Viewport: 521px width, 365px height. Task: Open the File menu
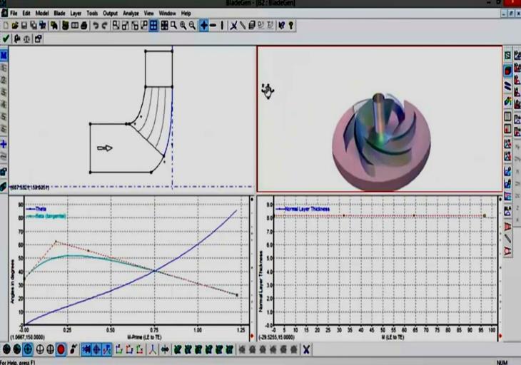[14, 14]
